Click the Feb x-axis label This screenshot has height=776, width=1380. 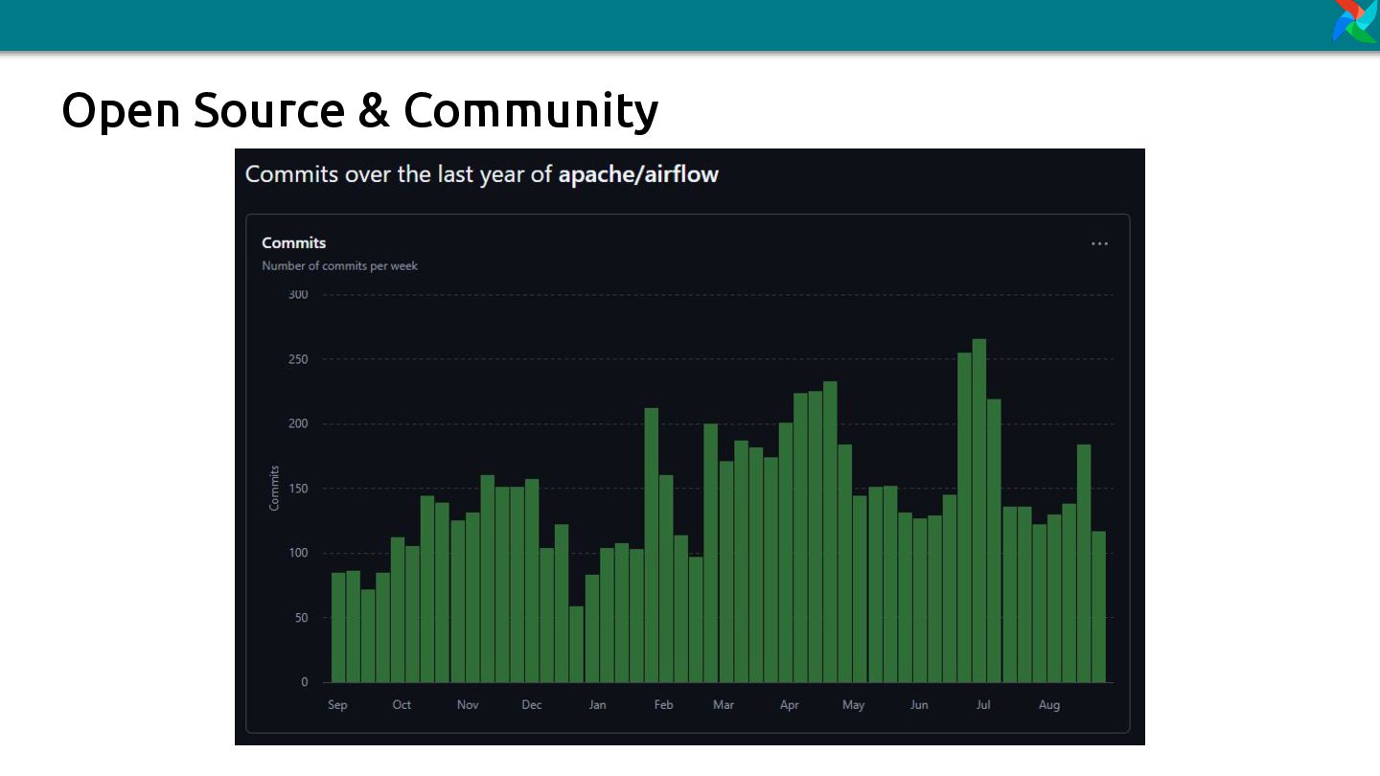click(x=663, y=705)
